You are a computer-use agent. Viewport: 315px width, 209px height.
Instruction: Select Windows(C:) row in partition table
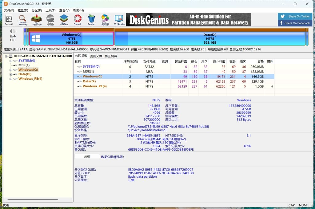(174, 77)
